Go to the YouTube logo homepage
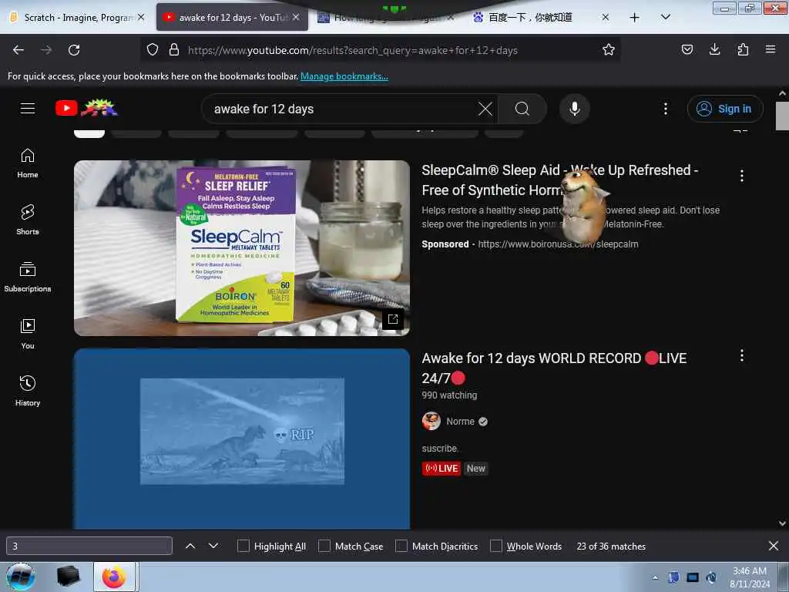Image resolution: width=789 pixels, height=592 pixels. click(x=86, y=108)
